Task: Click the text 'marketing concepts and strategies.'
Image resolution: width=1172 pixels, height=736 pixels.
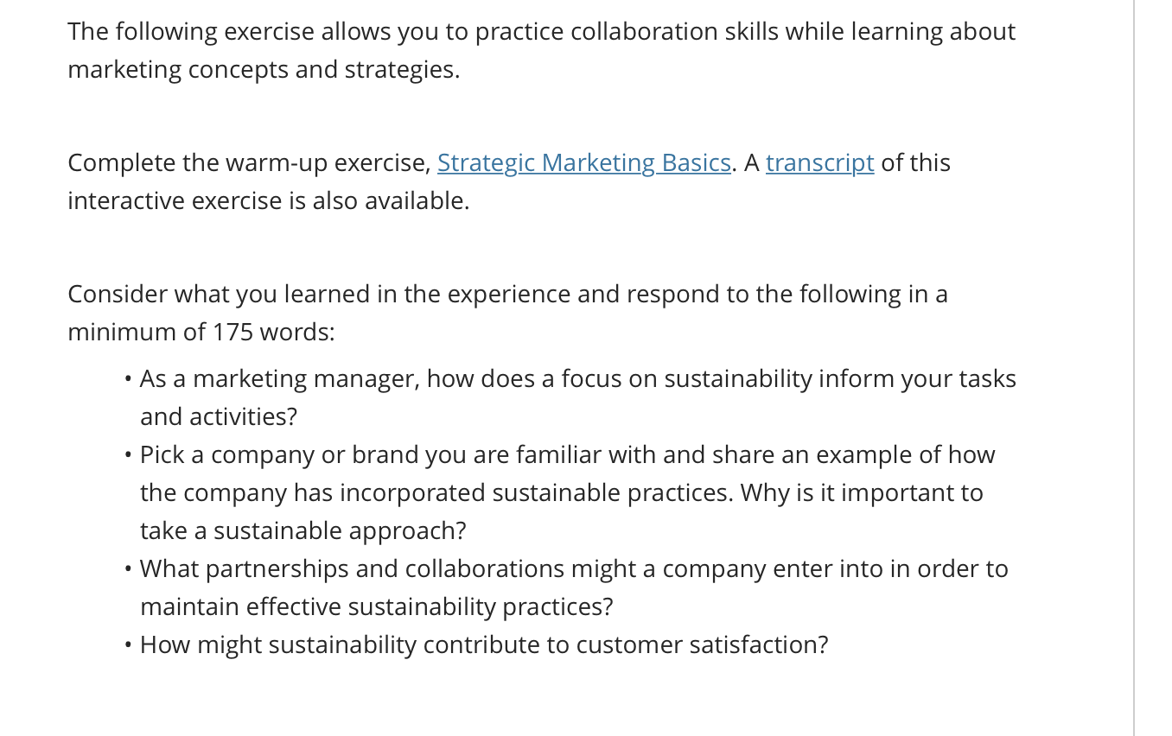Action: pos(264,70)
